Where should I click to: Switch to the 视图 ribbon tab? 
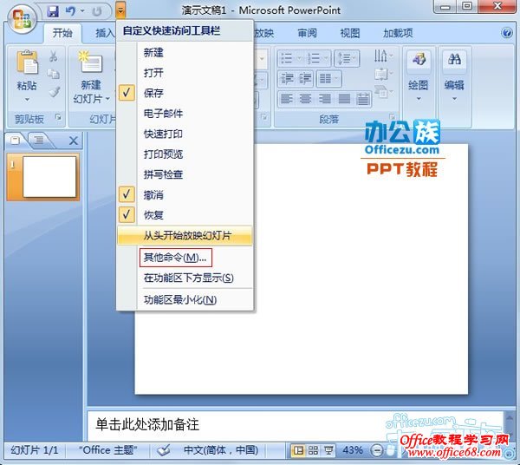pos(350,33)
